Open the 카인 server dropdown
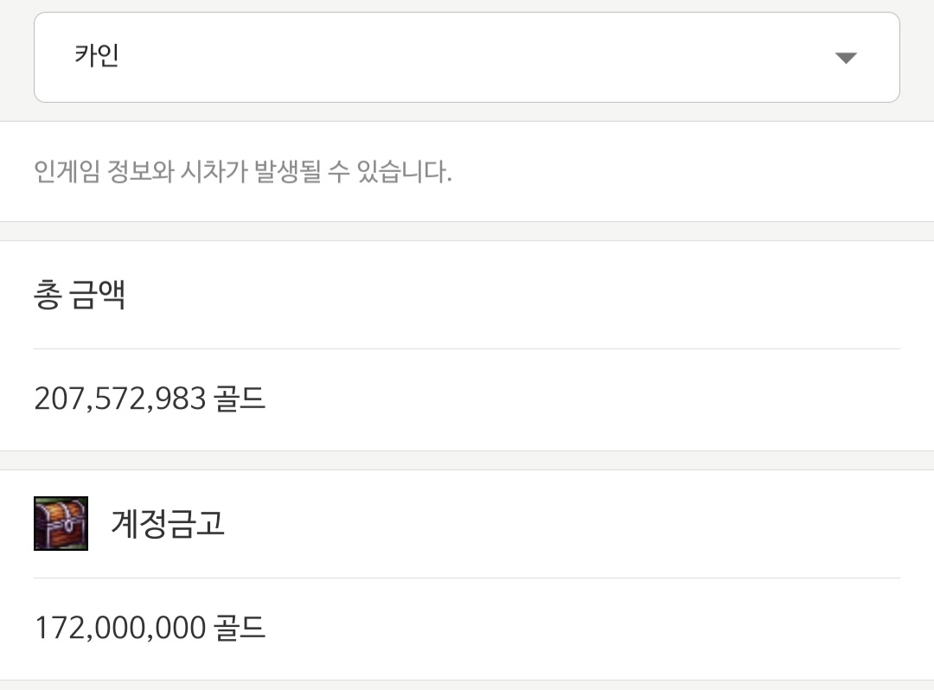934x690 pixels. (466, 57)
